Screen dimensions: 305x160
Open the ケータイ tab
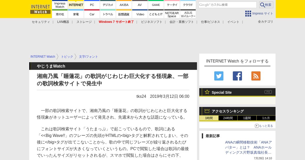tap(172, 5)
